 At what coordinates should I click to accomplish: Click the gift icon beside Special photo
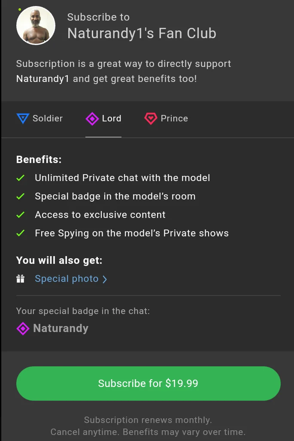pos(20,279)
